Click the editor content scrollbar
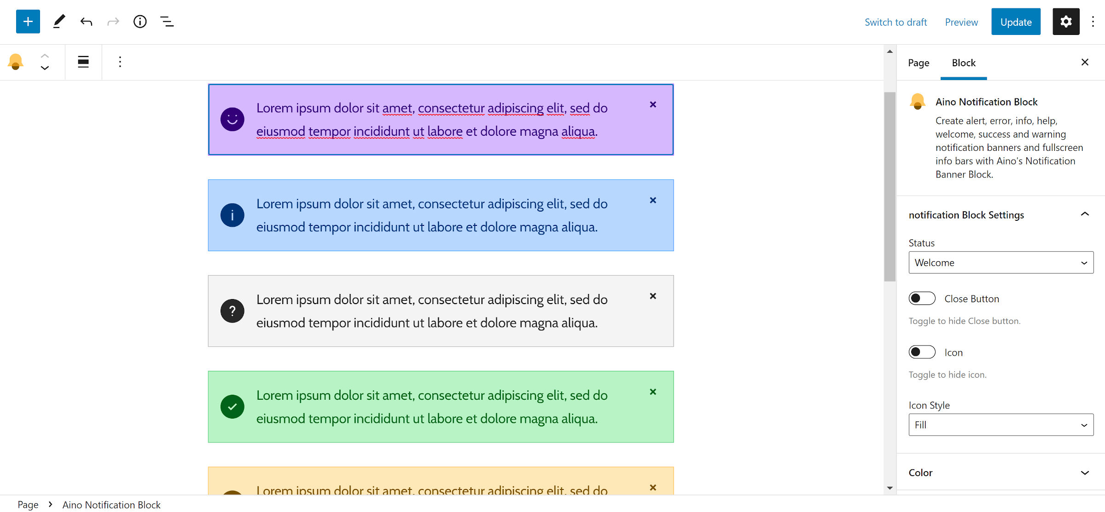The width and height of the screenshot is (1105, 512). pos(888,184)
